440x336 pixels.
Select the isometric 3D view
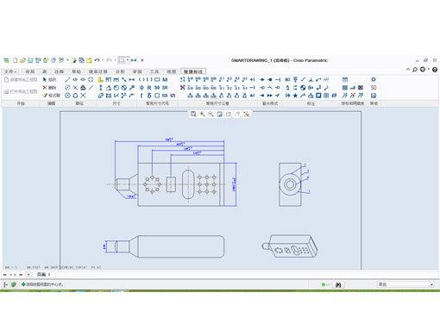coord(290,246)
